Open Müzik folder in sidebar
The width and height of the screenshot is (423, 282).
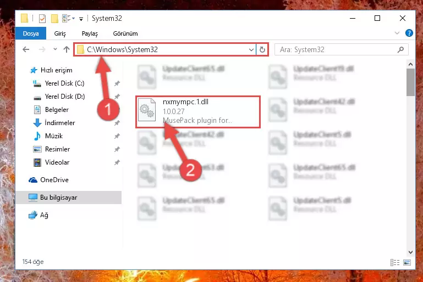(54, 136)
